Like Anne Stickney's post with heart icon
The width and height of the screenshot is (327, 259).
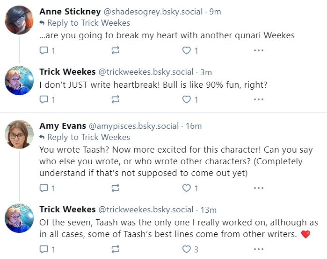click(x=187, y=50)
